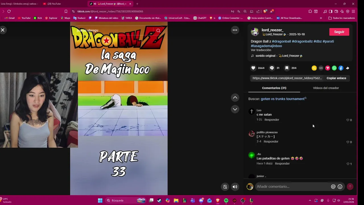This screenshot has height=205, width=364.
Task: Click the #lasagademajinboo hashtag
Action: (266, 46)
